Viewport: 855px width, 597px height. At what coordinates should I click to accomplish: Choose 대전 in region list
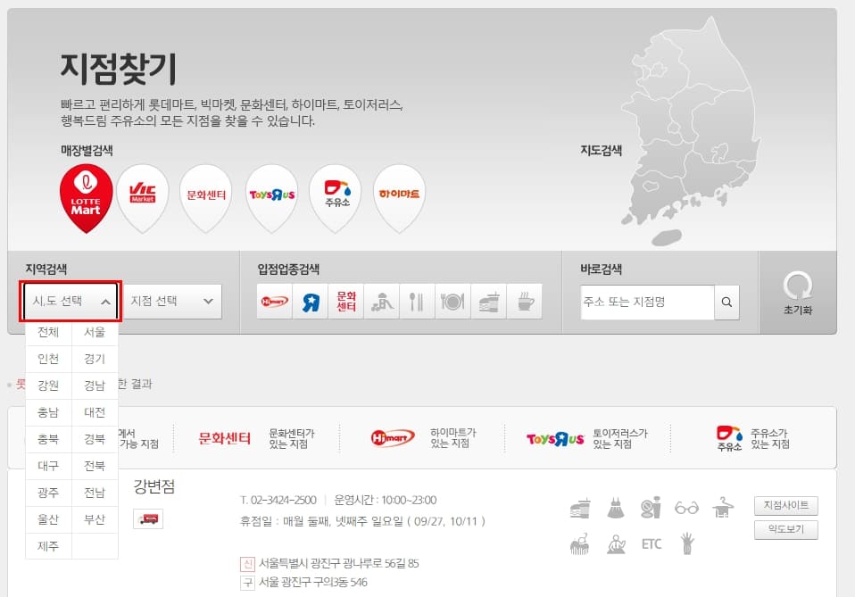95,412
